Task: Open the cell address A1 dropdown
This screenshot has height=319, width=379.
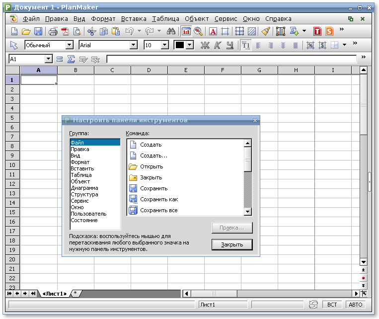Action: pyautogui.click(x=48, y=59)
